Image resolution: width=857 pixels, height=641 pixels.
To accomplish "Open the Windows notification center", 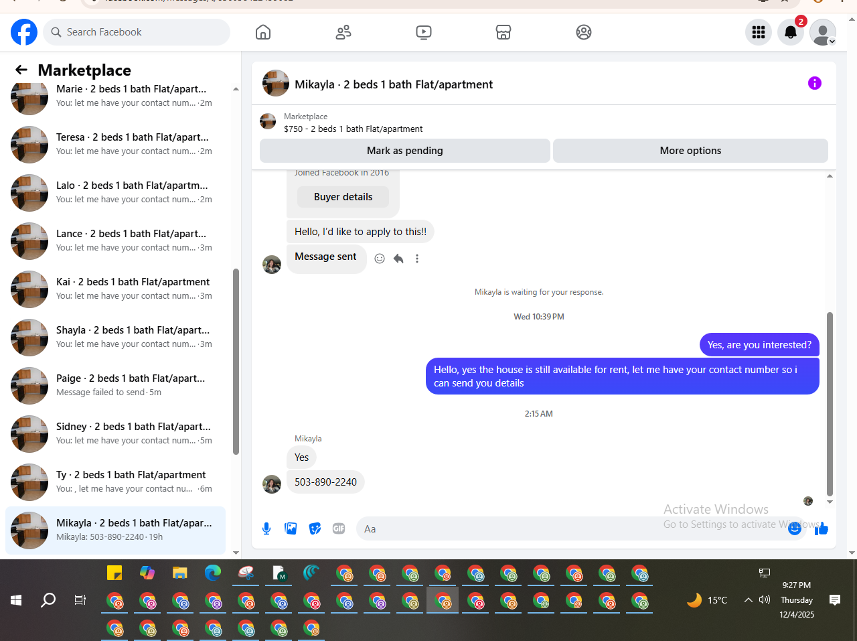I will coord(835,600).
